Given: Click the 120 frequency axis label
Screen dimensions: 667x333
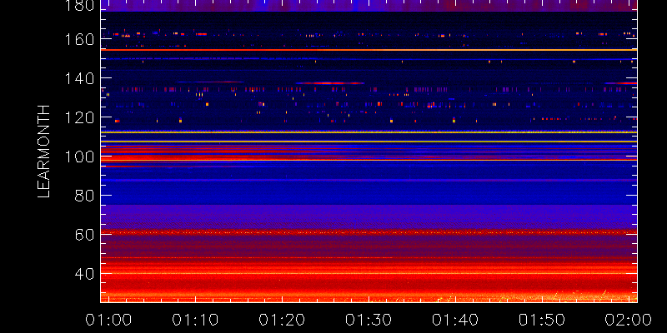Looking at the screenshot, I should point(79,117).
